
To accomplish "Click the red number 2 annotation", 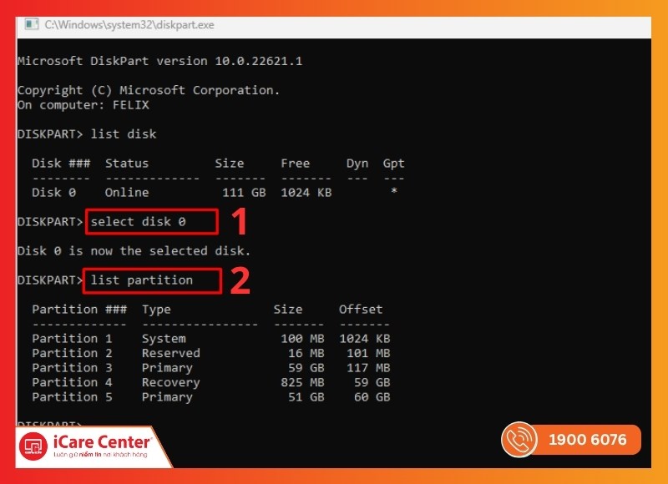I will (240, 280).
